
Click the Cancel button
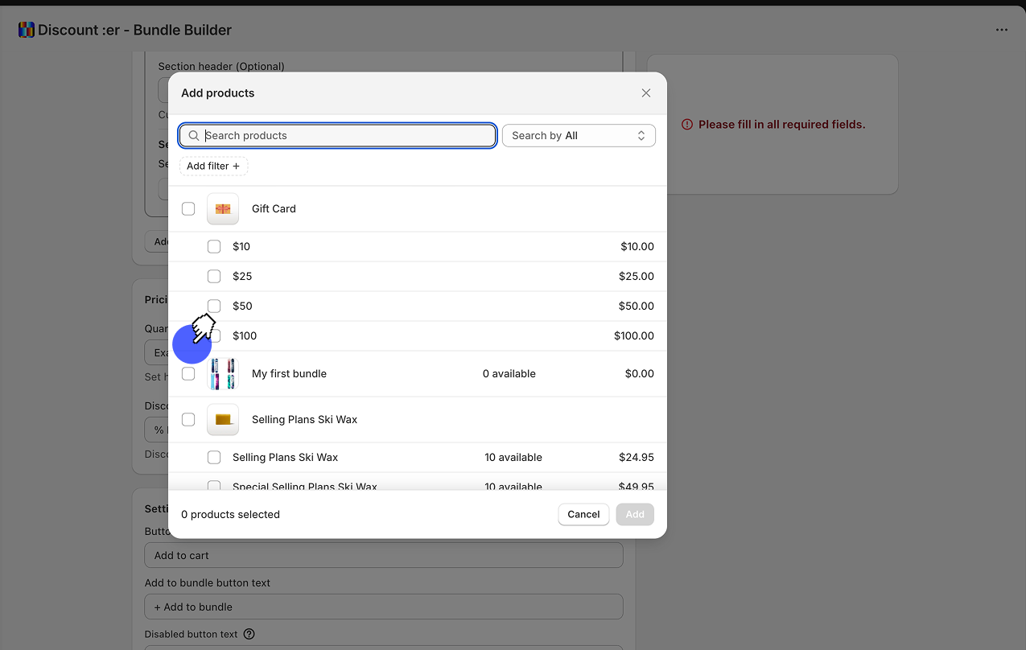pos(583,515)
